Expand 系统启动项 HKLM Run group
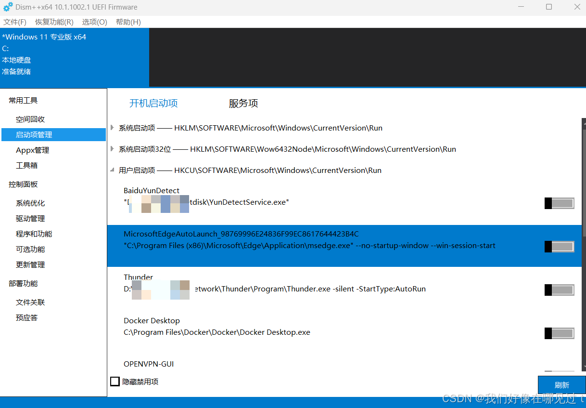 112,128
